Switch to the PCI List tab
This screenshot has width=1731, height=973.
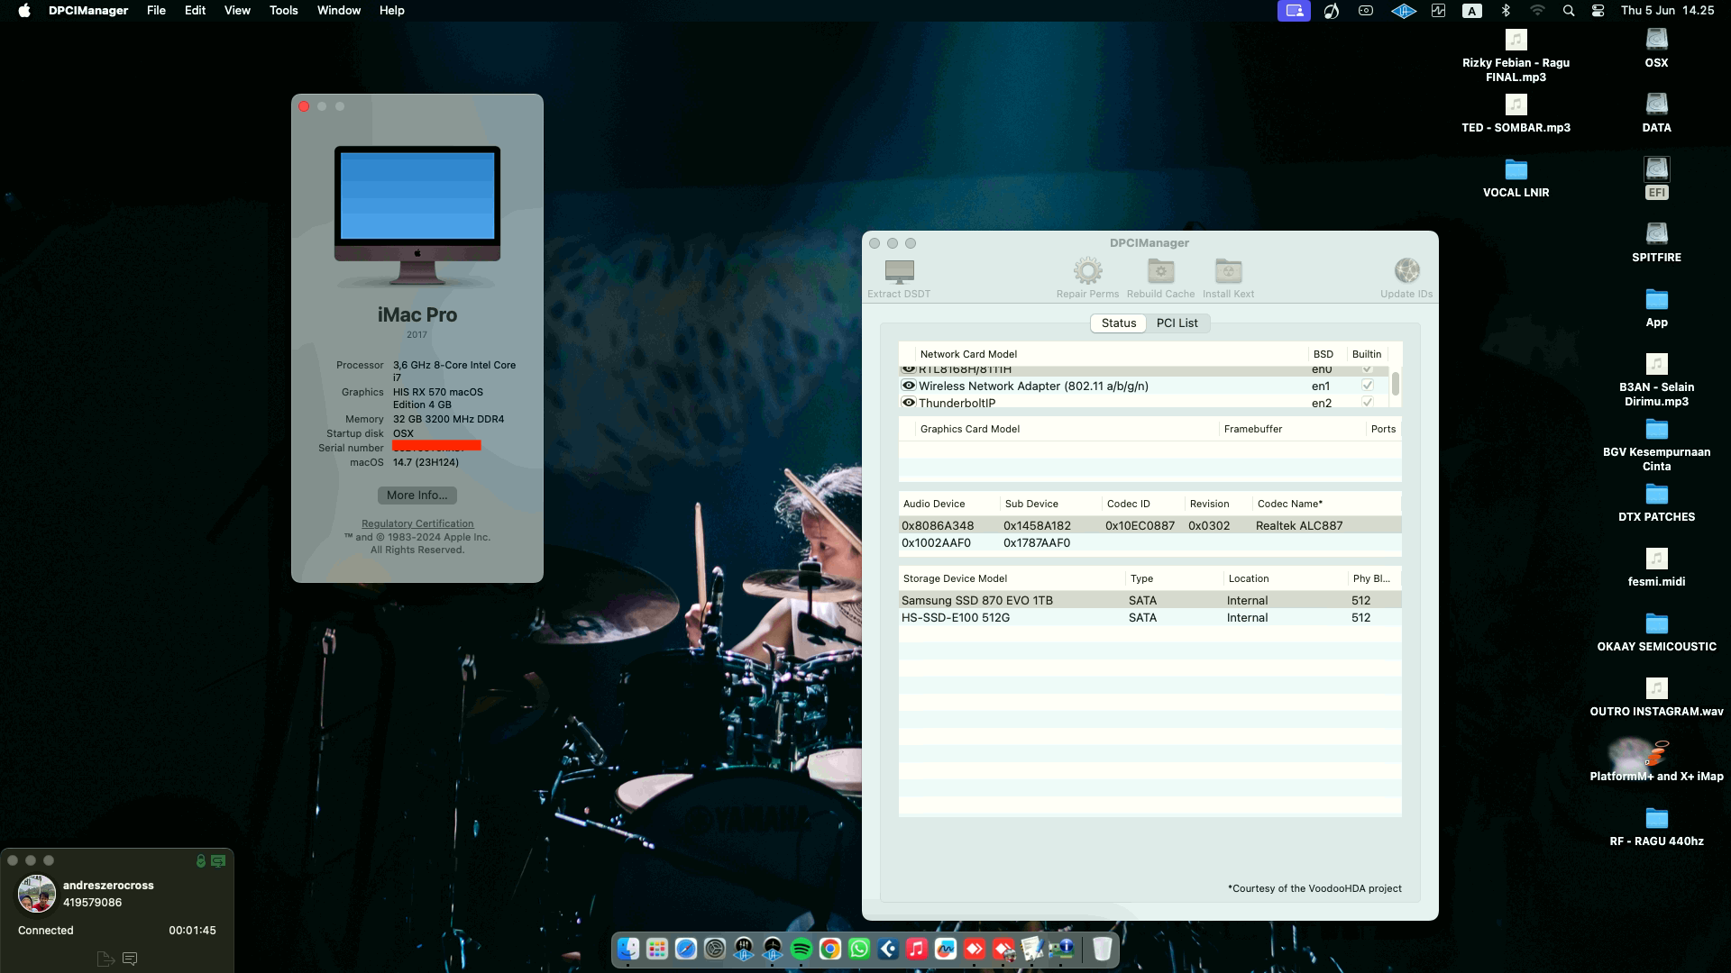coord(1178,323)
